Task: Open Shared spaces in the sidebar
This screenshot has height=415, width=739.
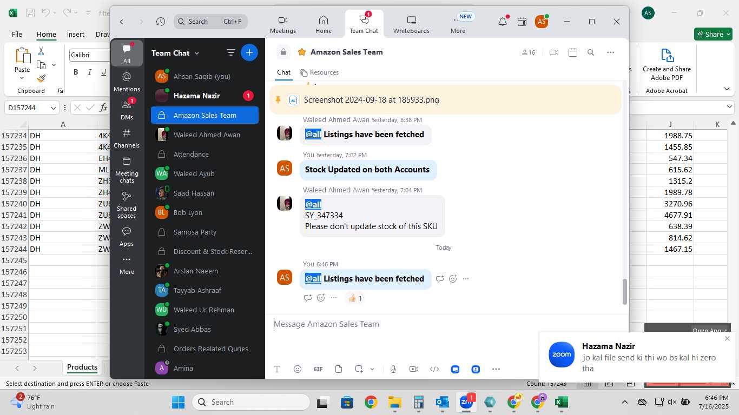Action: tap(127, 205)
